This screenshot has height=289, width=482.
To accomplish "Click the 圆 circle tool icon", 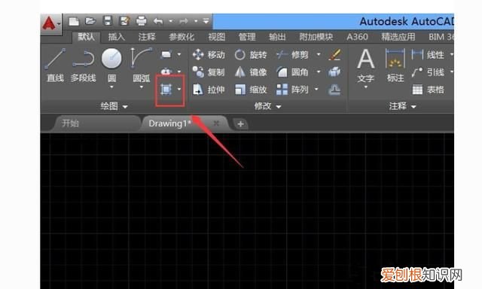I will click(111, 59).
